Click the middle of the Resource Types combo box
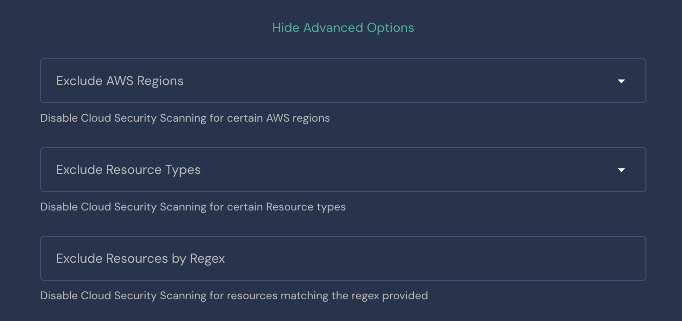Image resolution: width=682 pixels, height=321 pixels. 343,170
